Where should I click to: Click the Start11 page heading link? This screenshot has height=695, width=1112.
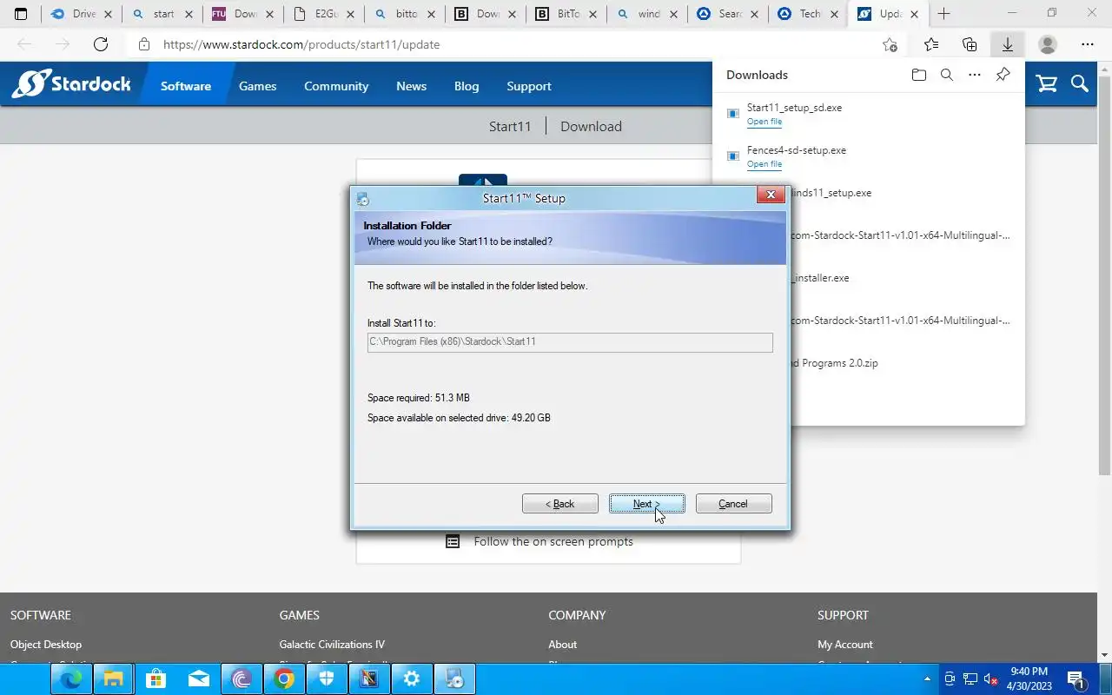click(510, 126)
